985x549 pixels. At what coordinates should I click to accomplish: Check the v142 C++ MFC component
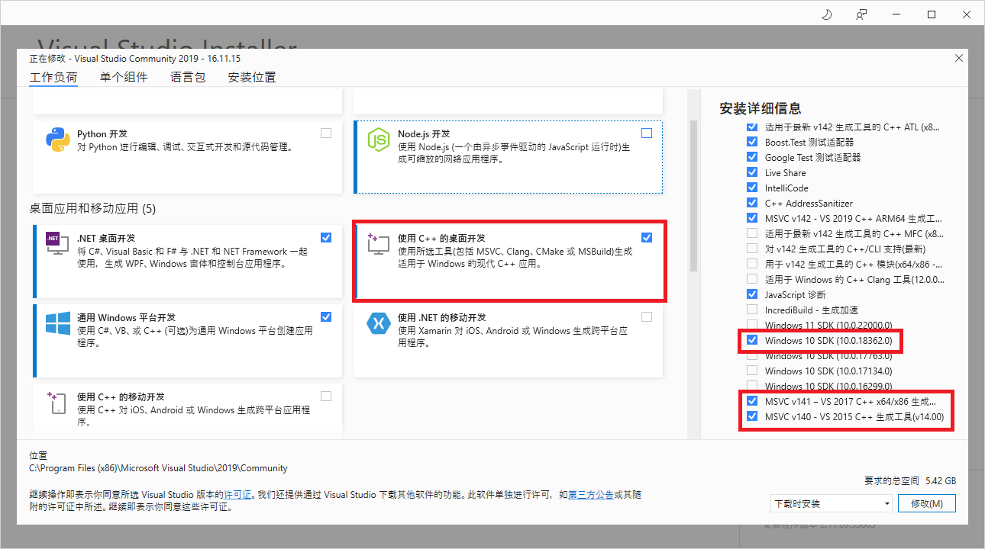click(x=752, y=233)
